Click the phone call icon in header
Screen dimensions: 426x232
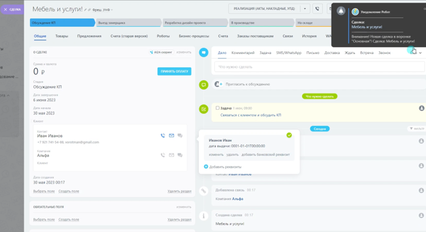point(317,9)
